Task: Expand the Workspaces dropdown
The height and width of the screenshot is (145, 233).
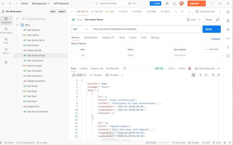Action: [40, 3]
